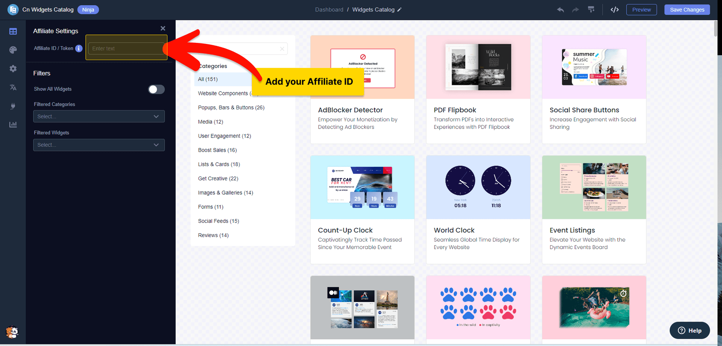Viewport: 722px width, 346px height.
Task: Click the undo arrow in the top bar
Action: (x=560, y=10)
